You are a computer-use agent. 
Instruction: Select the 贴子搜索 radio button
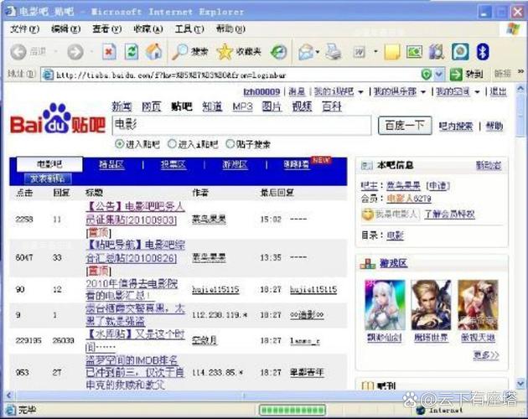230,144
